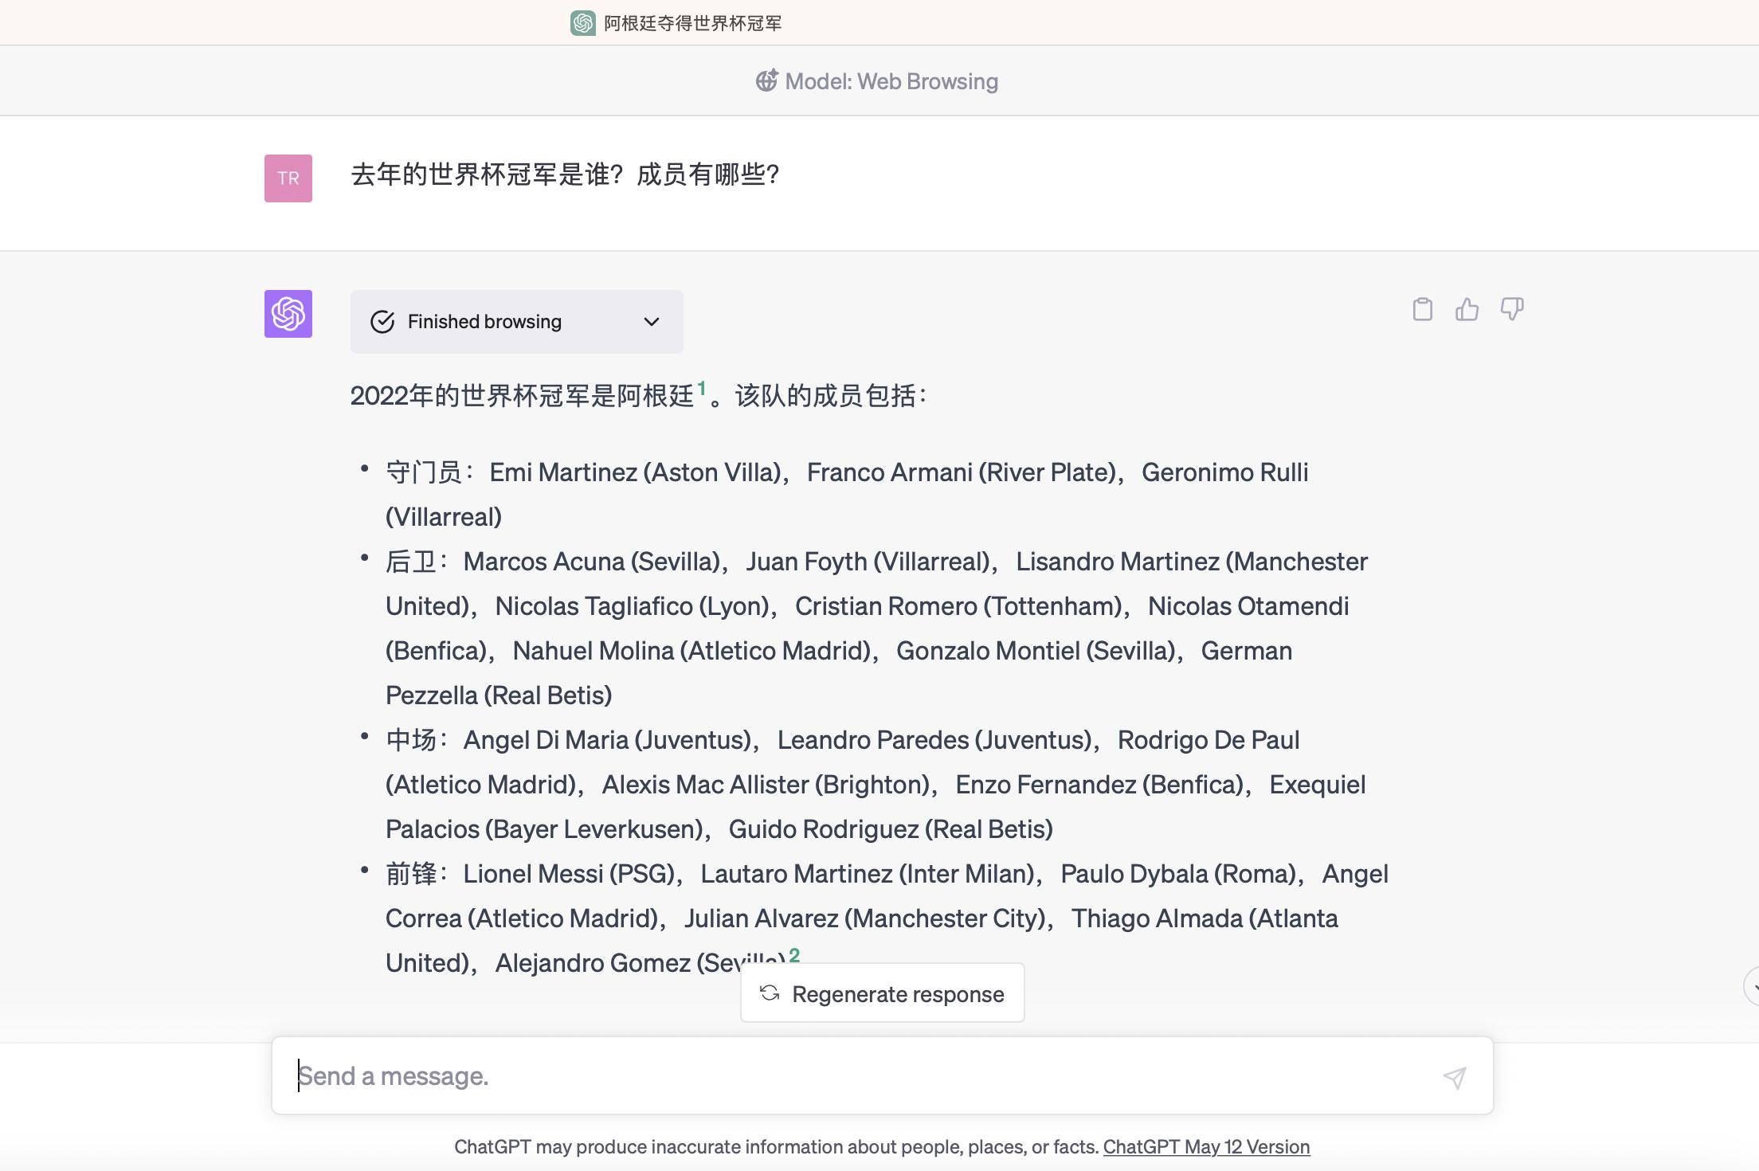Give the response a thumbs down
The width and height of the screenshot is (1759, 1171).
pyautogui.click(x=1511, y=309)
